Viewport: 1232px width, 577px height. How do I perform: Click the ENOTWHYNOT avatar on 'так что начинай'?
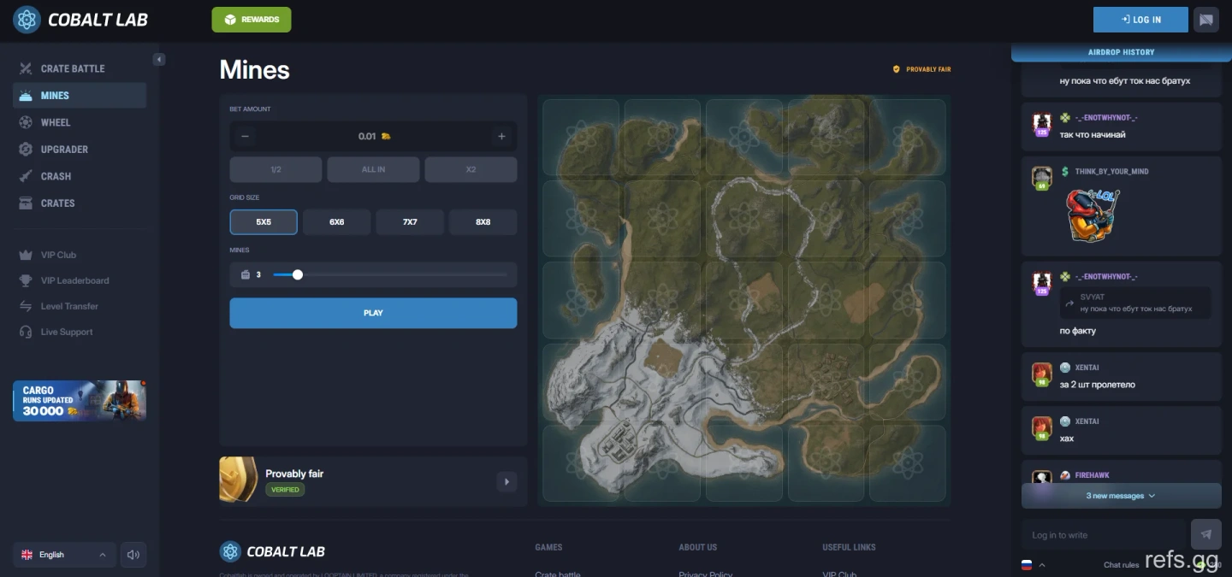click(1042, 125)
